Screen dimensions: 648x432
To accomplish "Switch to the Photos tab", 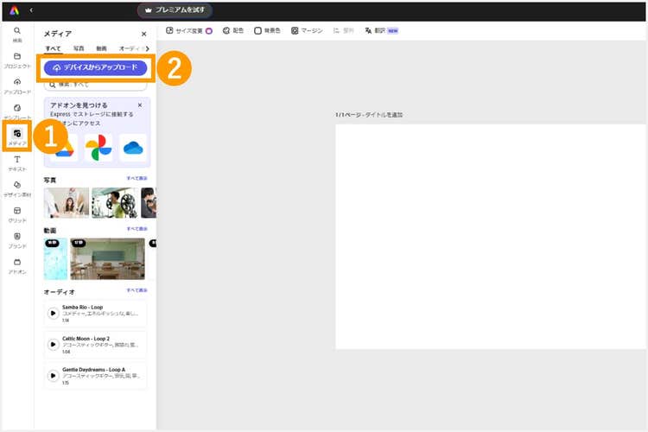I will click(79, 48).
